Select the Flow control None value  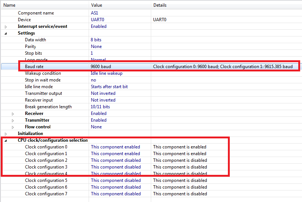point(96,127)
